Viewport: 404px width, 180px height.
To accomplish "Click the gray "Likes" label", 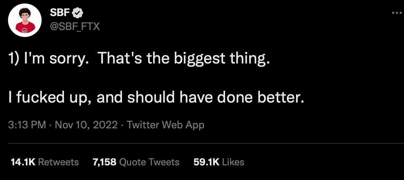I will (233, 162).
